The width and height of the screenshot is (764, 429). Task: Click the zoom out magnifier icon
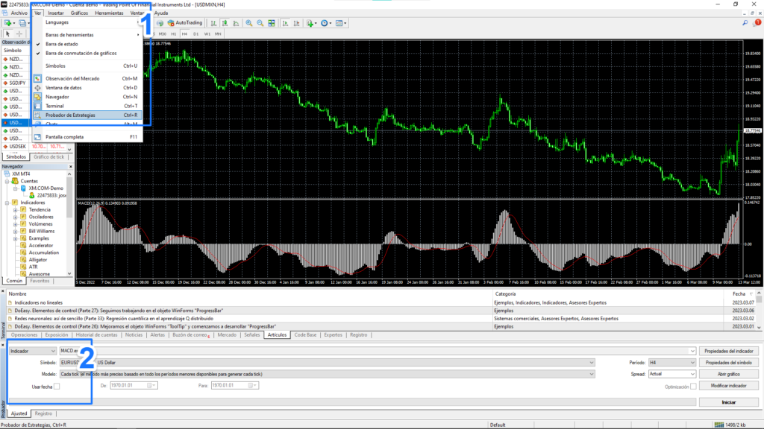260,23
